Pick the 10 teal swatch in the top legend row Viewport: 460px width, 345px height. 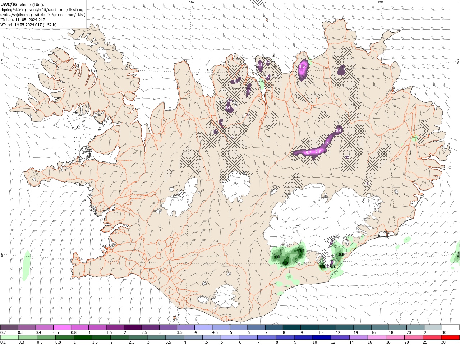[327, 327]
